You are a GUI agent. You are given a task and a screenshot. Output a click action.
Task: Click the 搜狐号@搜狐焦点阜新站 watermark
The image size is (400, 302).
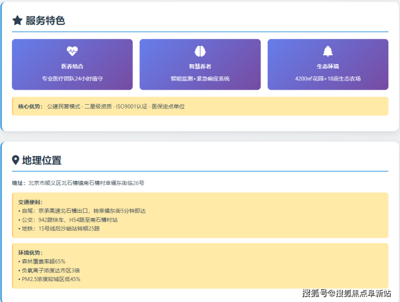(x=346, y=293)
